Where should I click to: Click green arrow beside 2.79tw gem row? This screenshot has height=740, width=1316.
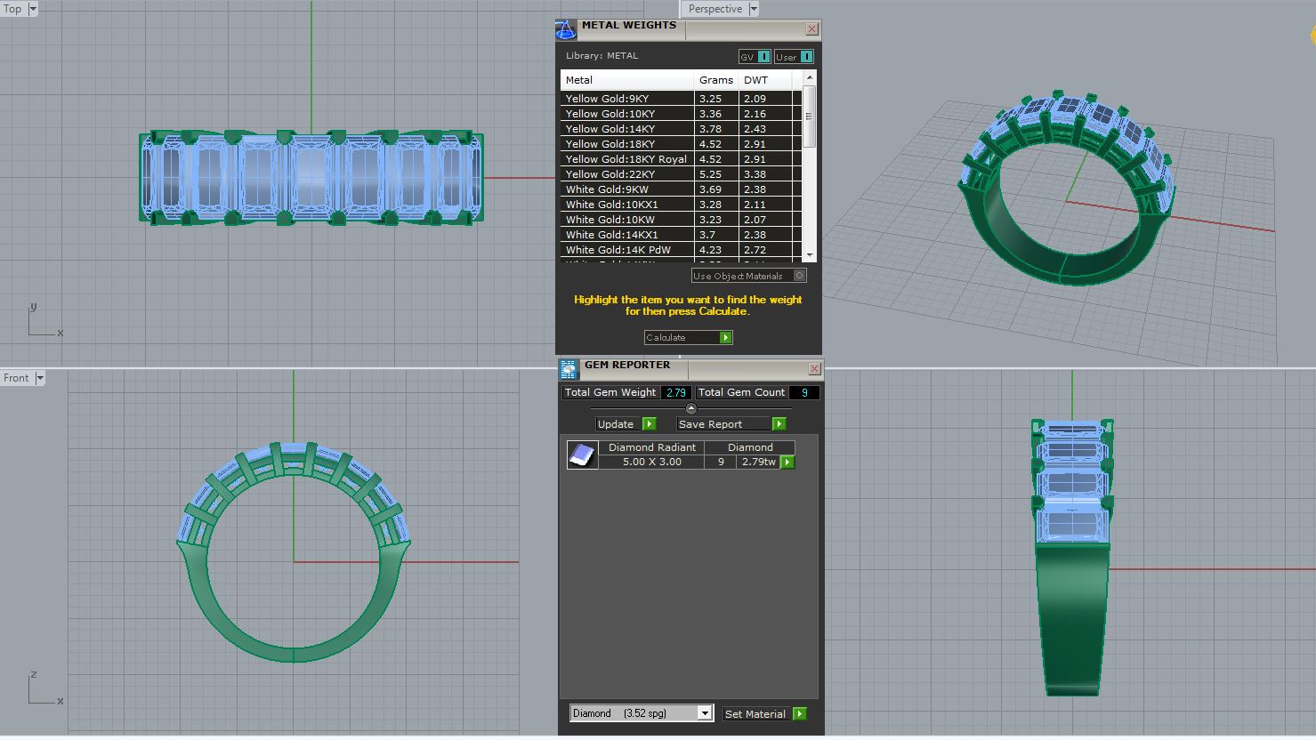tap(787, 462)
